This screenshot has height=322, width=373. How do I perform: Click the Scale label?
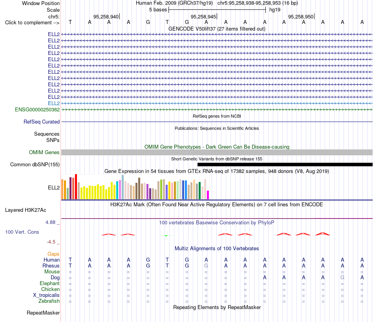pos(53,10)
